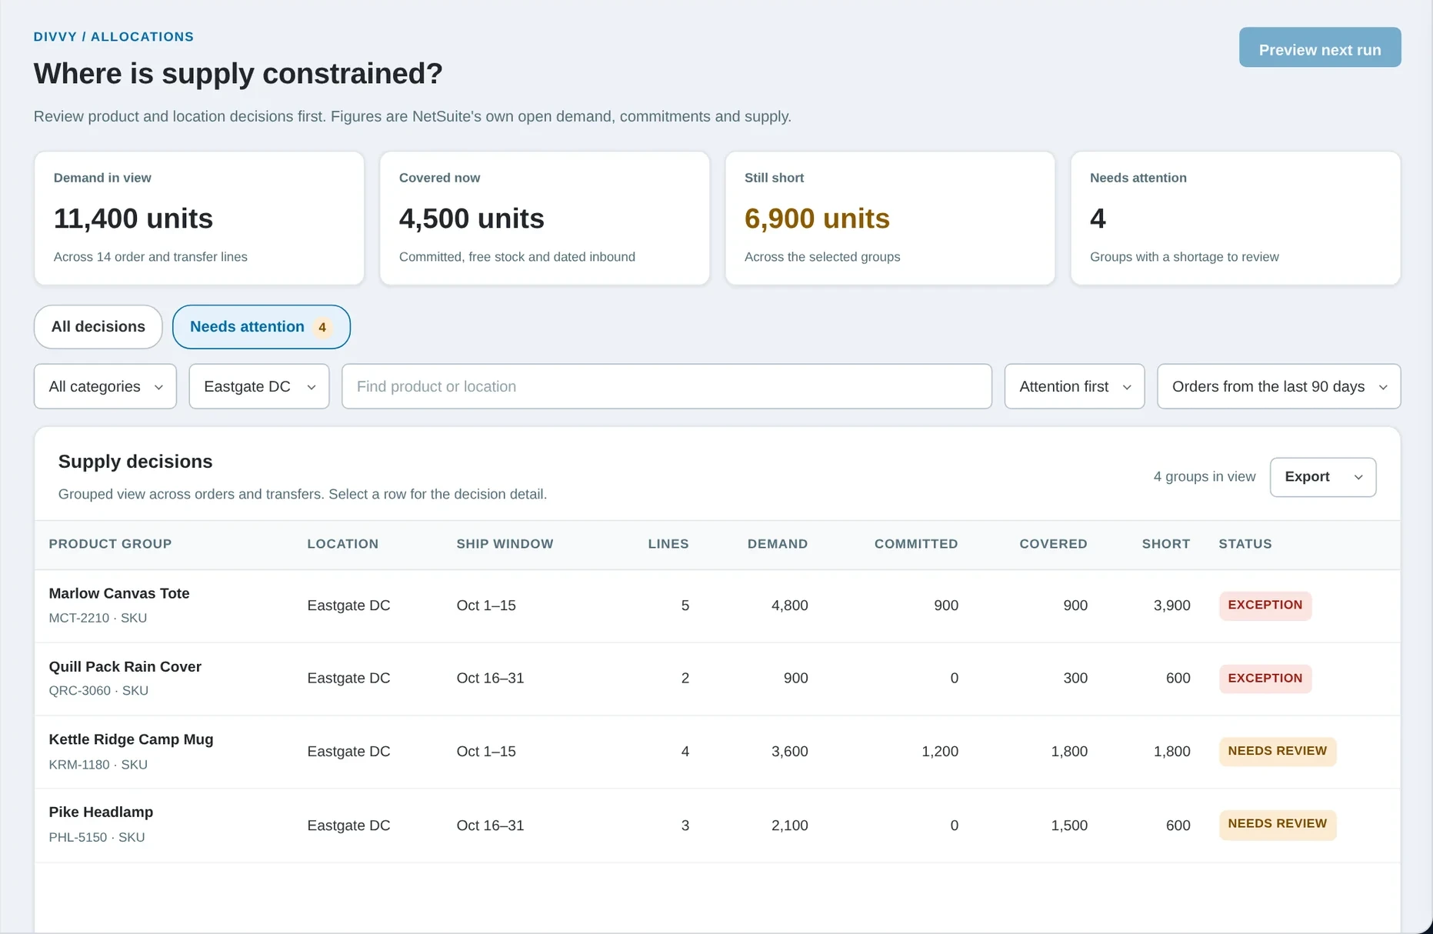Click the 3,600 demand value for Kettle Ridge Camp Mug
Viewport: 1433px width, 934px height.
pos(789,752)
